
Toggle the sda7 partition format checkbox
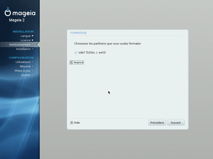tap(76, 52)
